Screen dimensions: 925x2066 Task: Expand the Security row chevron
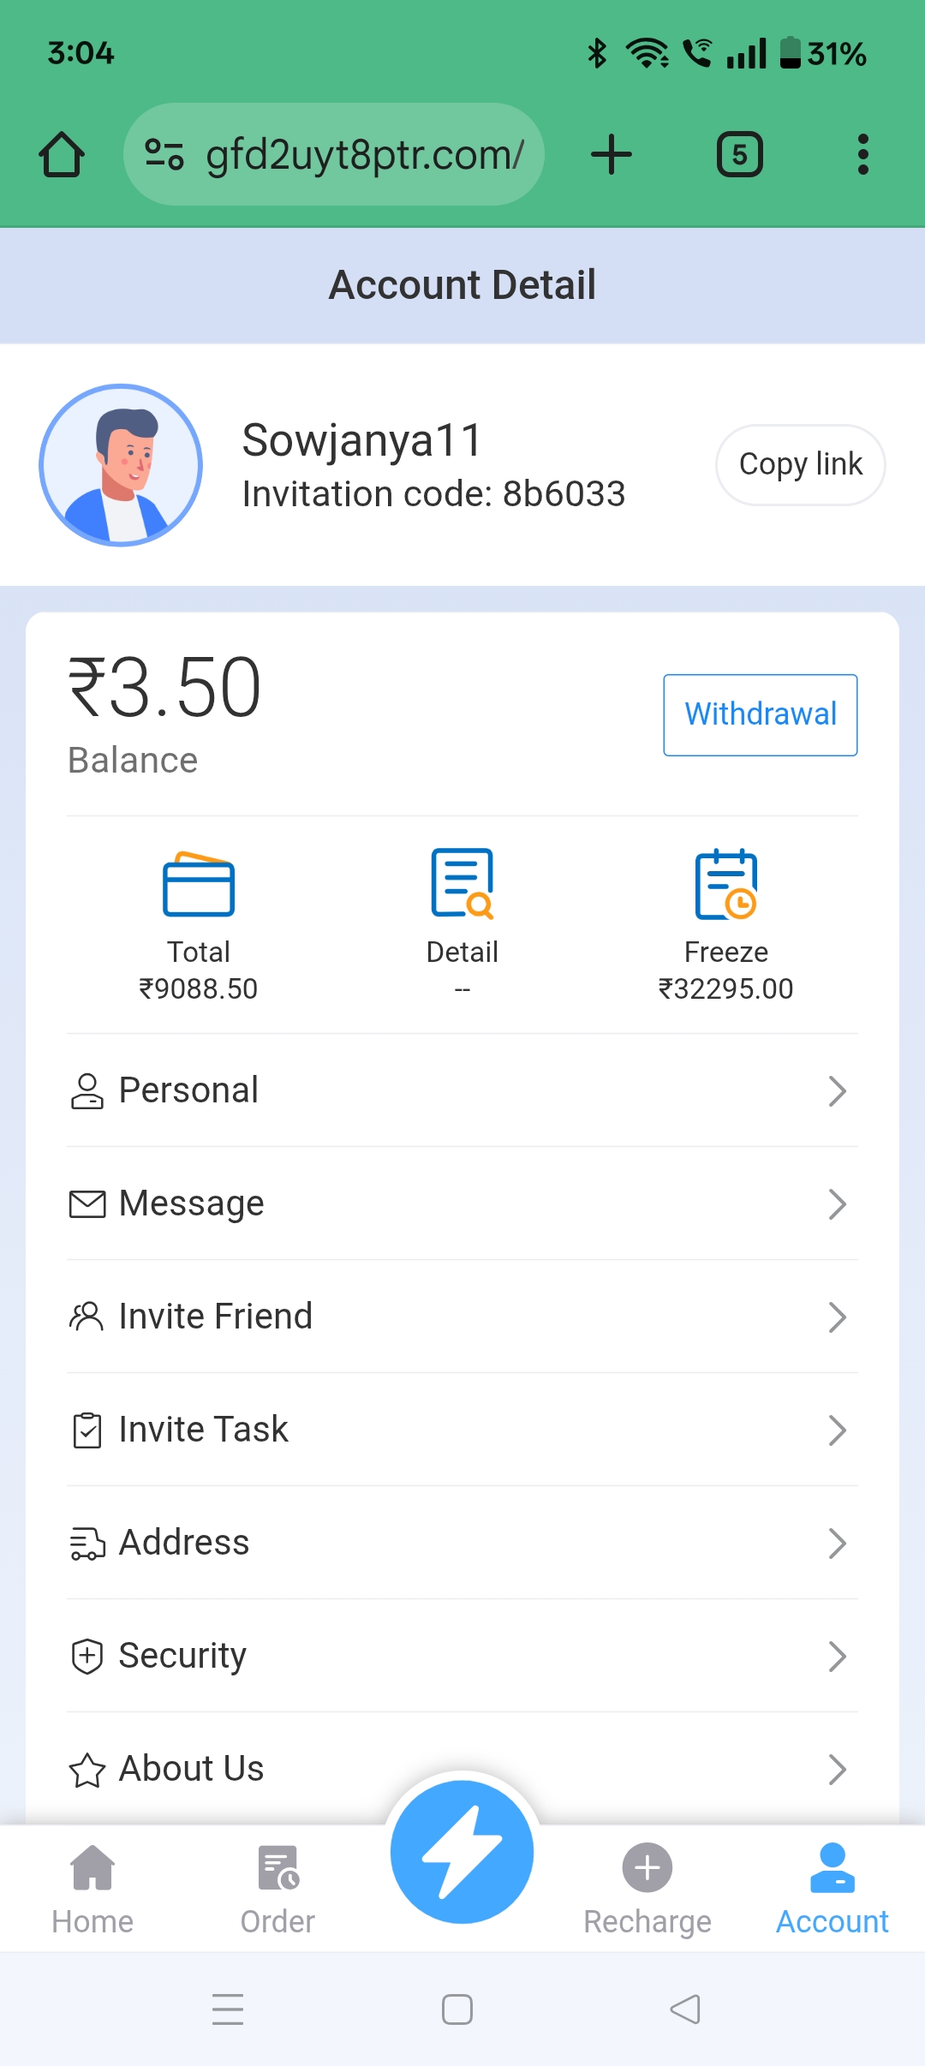837,1657
